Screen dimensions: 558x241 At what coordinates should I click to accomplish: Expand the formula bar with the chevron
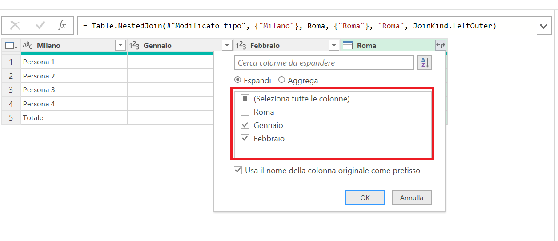(543, 26)
